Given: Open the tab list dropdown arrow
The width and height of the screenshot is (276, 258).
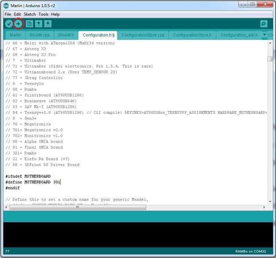Looking at the screenshot, I should tap(264, 35).
